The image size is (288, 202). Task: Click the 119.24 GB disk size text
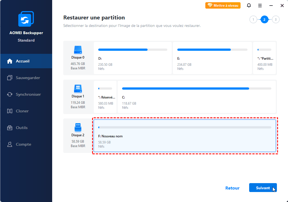click(x=78, y=102)
